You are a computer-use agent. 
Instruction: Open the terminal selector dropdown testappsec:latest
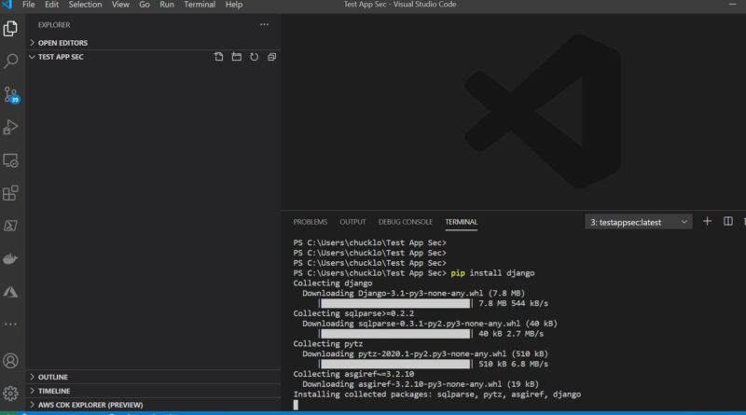[639, 222]
